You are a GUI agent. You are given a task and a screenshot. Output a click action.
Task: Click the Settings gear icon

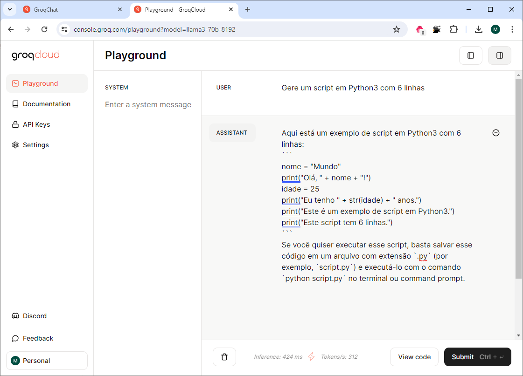click(15, 145)
